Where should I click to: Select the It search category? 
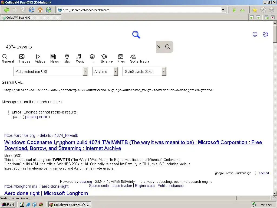[x=93, y=59]
